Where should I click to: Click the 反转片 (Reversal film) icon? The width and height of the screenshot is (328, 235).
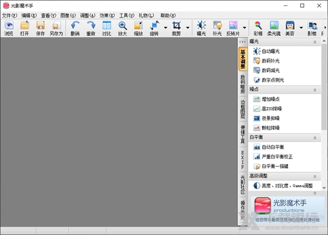point(233,28)
